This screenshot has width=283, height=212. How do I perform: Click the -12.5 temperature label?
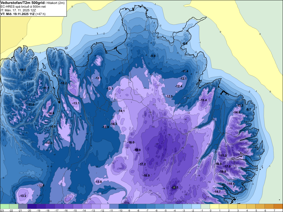coord(169,97)
